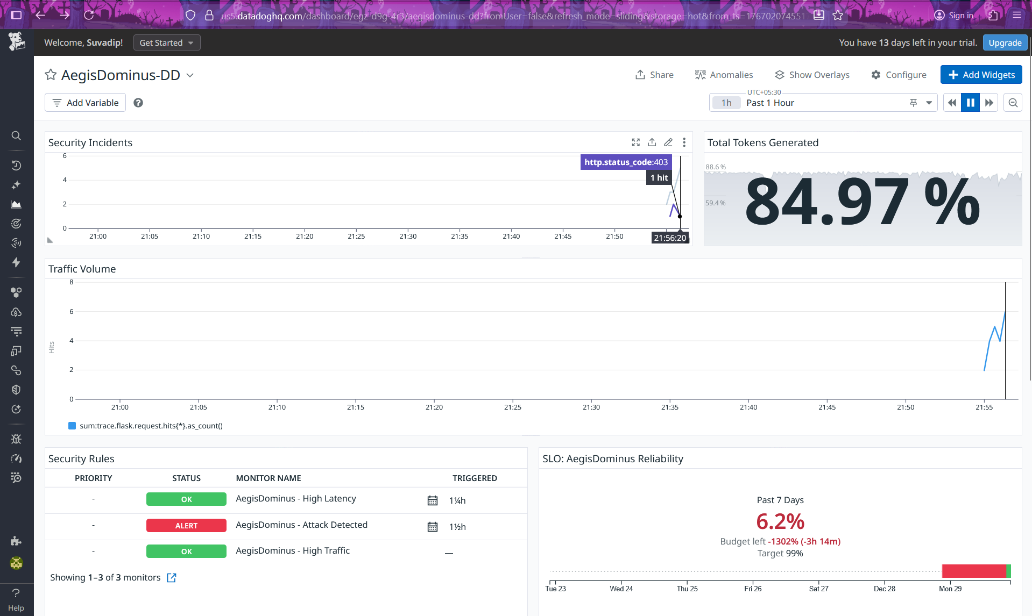Toggle the browser sidebar panel icon

point(16,15)
